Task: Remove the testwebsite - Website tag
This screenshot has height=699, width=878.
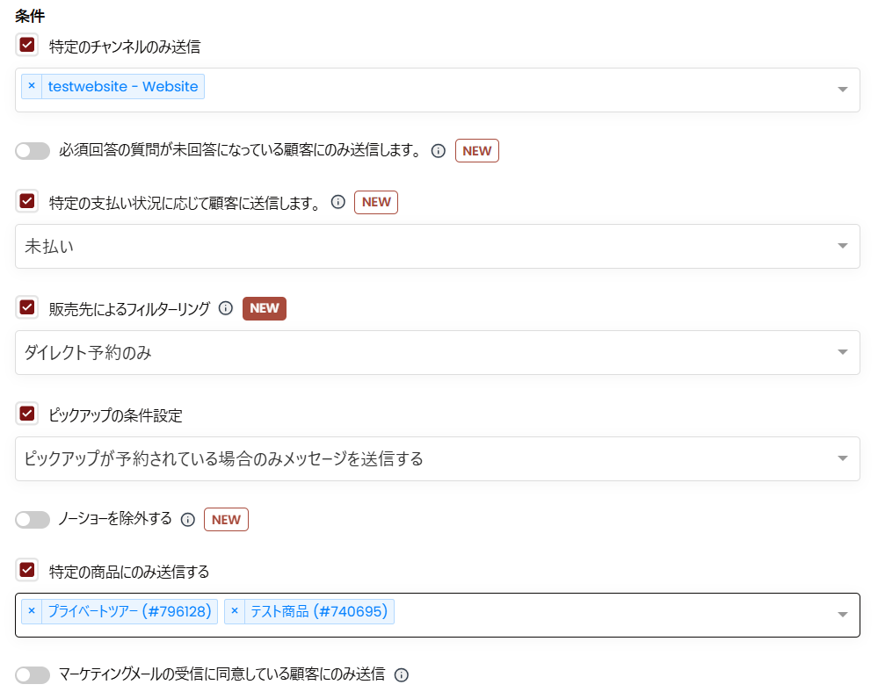Action: [x=32, y=86]
